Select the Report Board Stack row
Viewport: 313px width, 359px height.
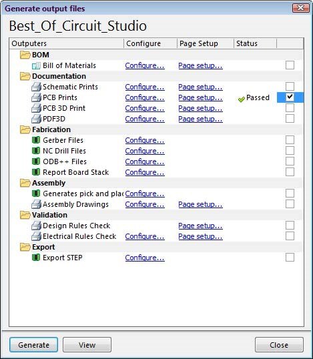tap(156, 172)
